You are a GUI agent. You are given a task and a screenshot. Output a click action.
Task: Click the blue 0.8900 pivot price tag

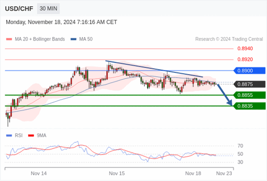point(249,70)
